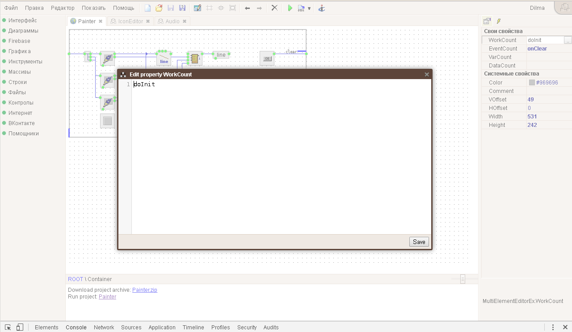Click the anchor info toolbar icon
572x332 pixels.
[x=321, y=8]
